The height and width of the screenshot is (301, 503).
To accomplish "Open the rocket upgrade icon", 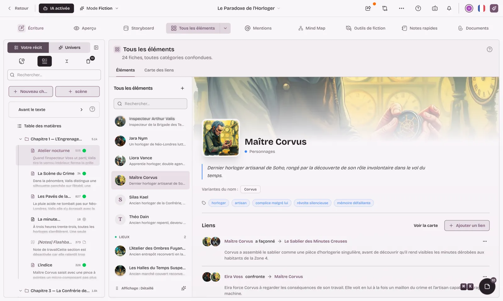I will click(x=494, y=8).
